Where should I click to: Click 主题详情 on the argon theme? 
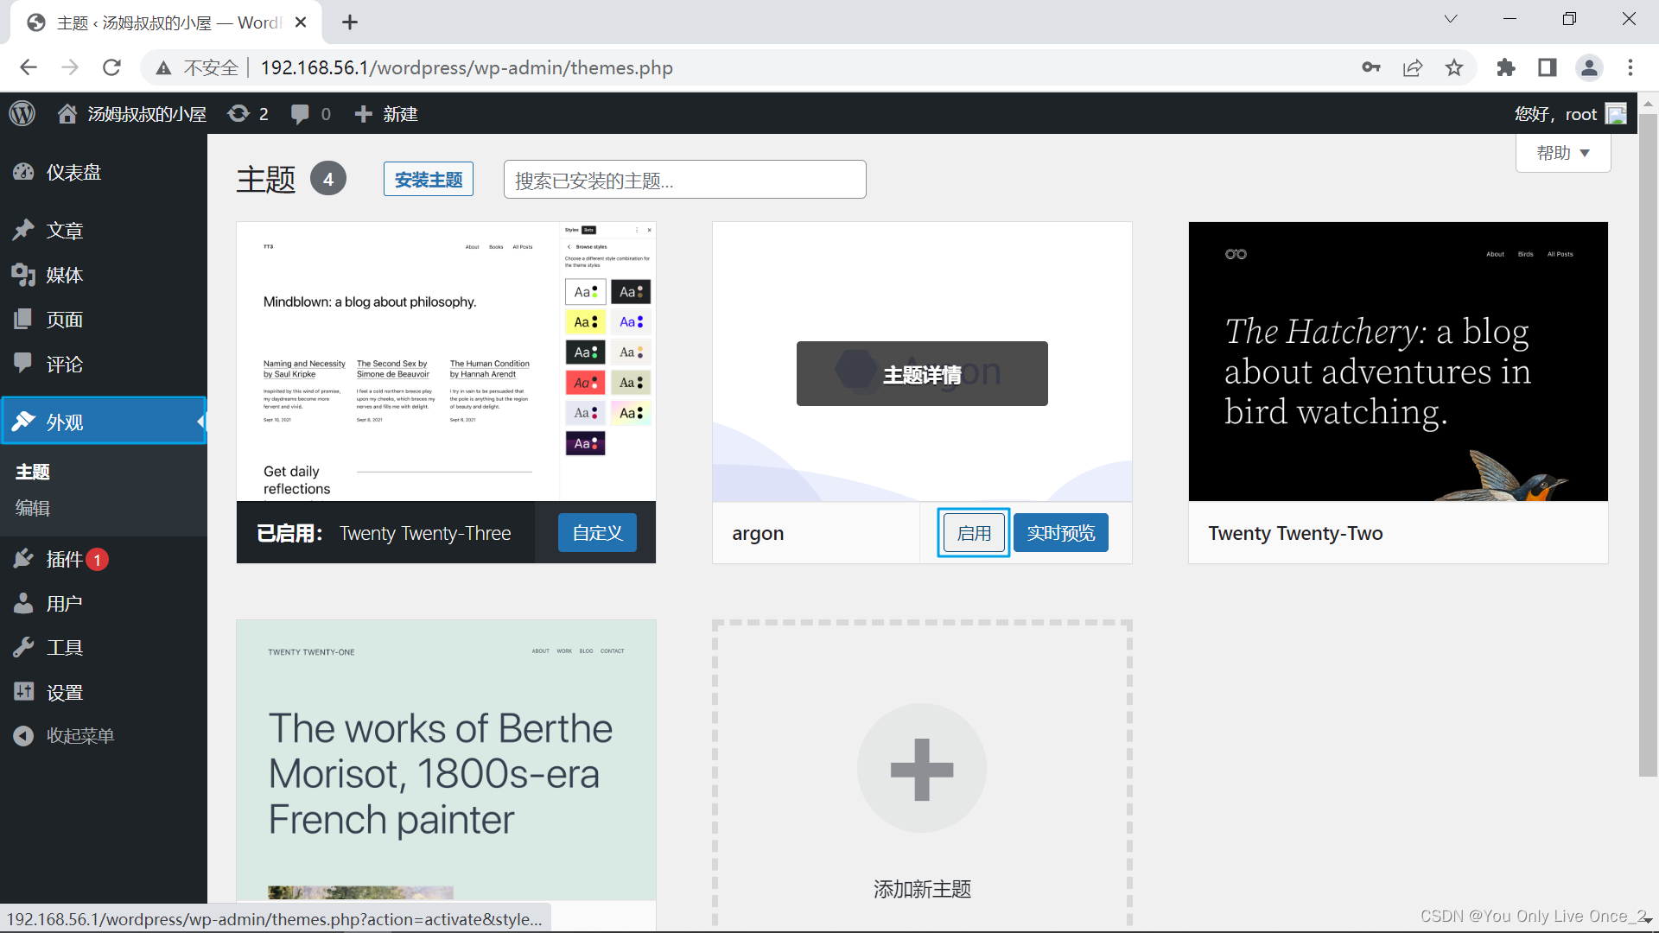click(x=922, y=374)
